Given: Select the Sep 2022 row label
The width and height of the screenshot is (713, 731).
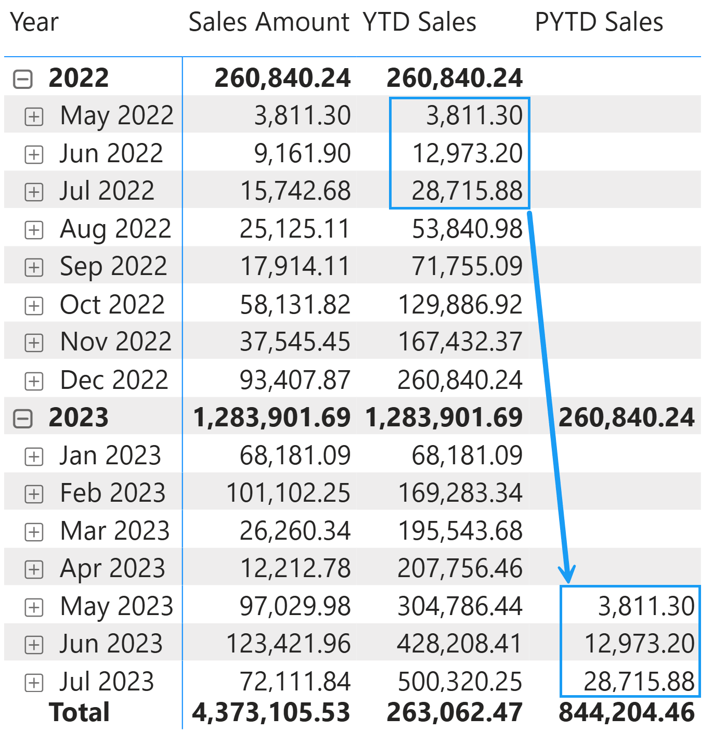Looking at the screenshot, I should pyautogui.click(x=113, y=267).
